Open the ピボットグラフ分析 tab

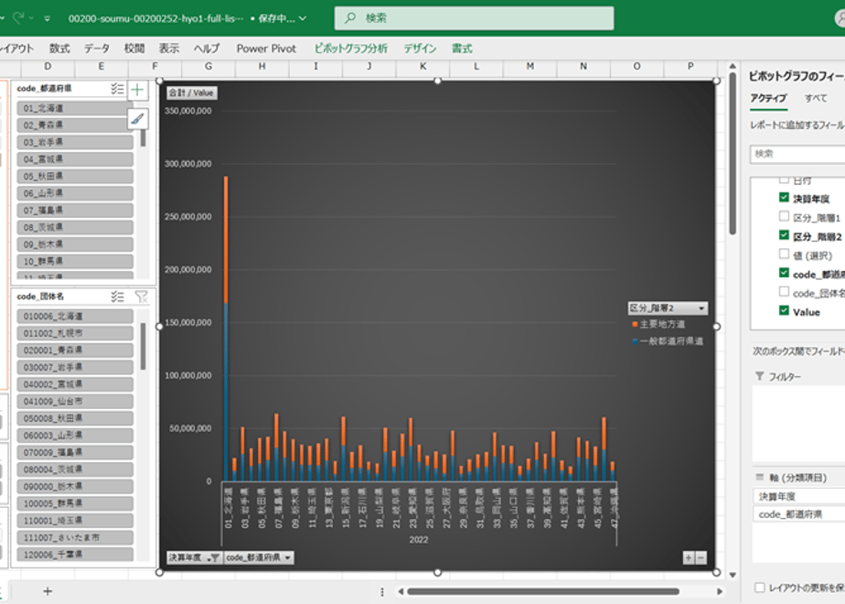[x=351, y=49]
